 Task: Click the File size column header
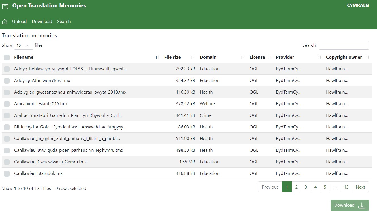(x=172, y=57)
